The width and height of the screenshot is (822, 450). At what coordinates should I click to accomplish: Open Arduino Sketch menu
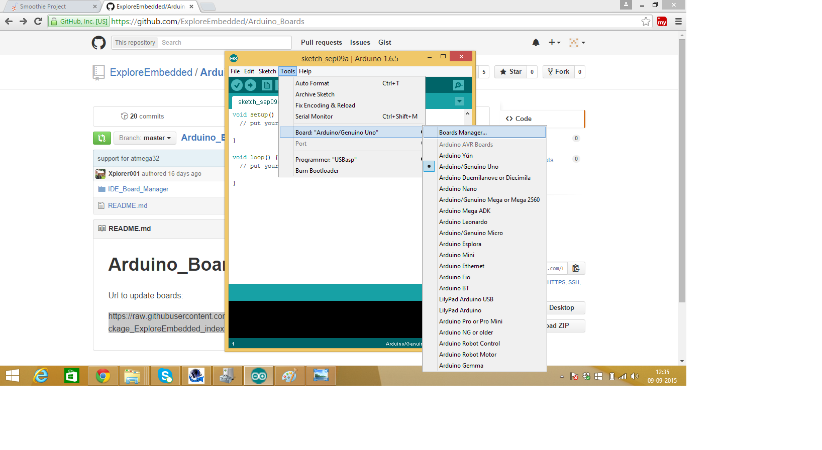(267, 71)
